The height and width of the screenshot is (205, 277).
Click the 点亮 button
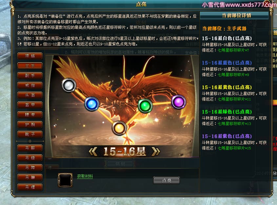coord(167,181)
